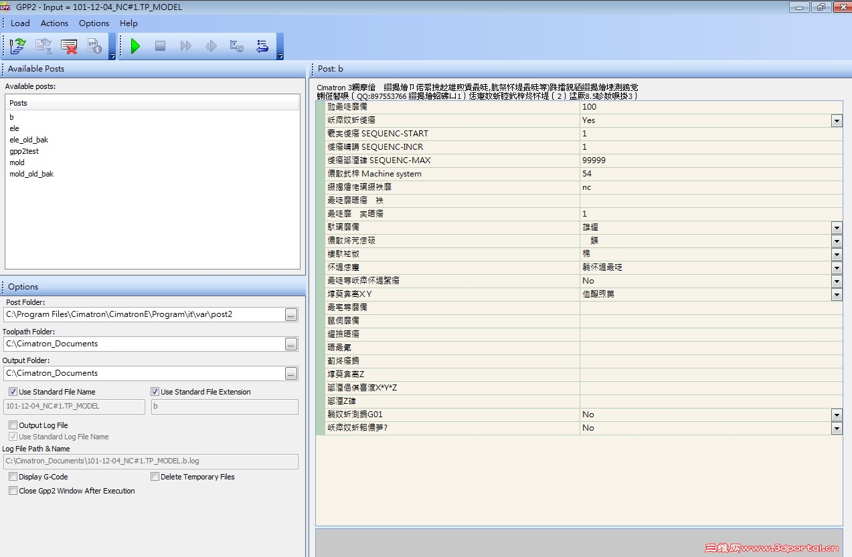Edit SEQUENC-MAX value 99999
This screenshot has height=557, width=852.
click(711, 160)
